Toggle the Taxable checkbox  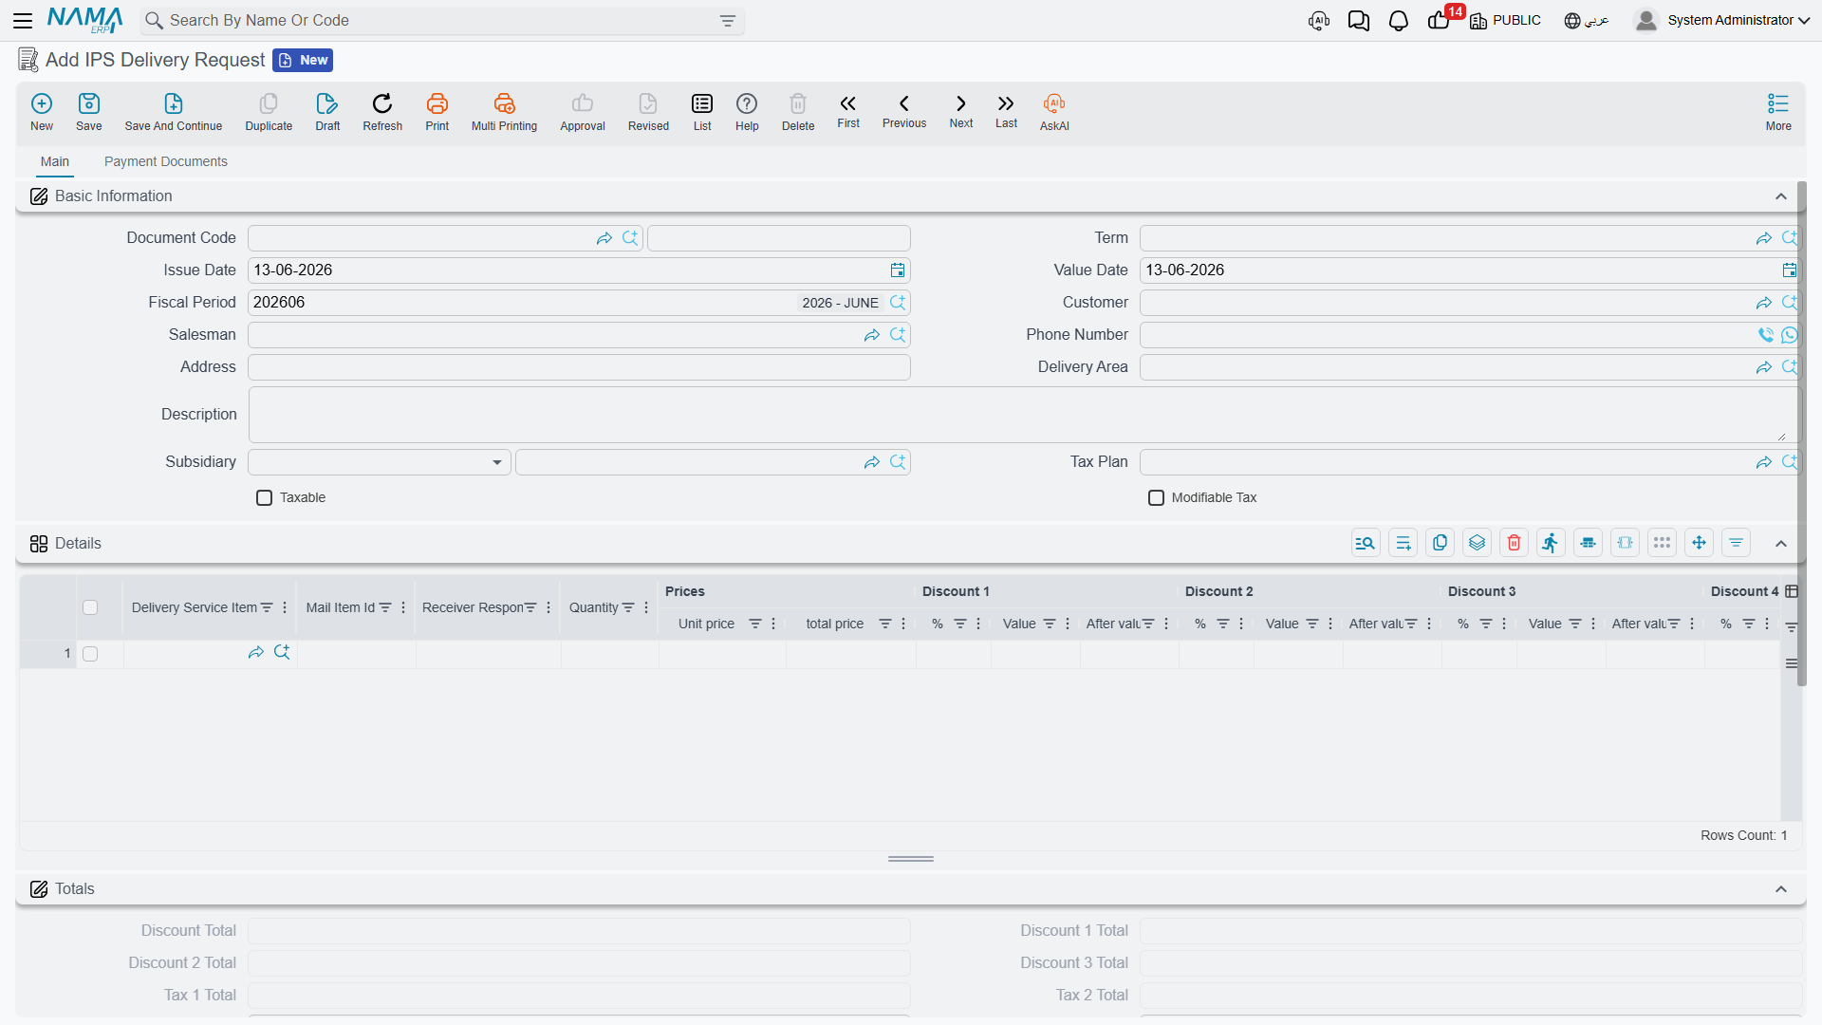coord(264,497)
